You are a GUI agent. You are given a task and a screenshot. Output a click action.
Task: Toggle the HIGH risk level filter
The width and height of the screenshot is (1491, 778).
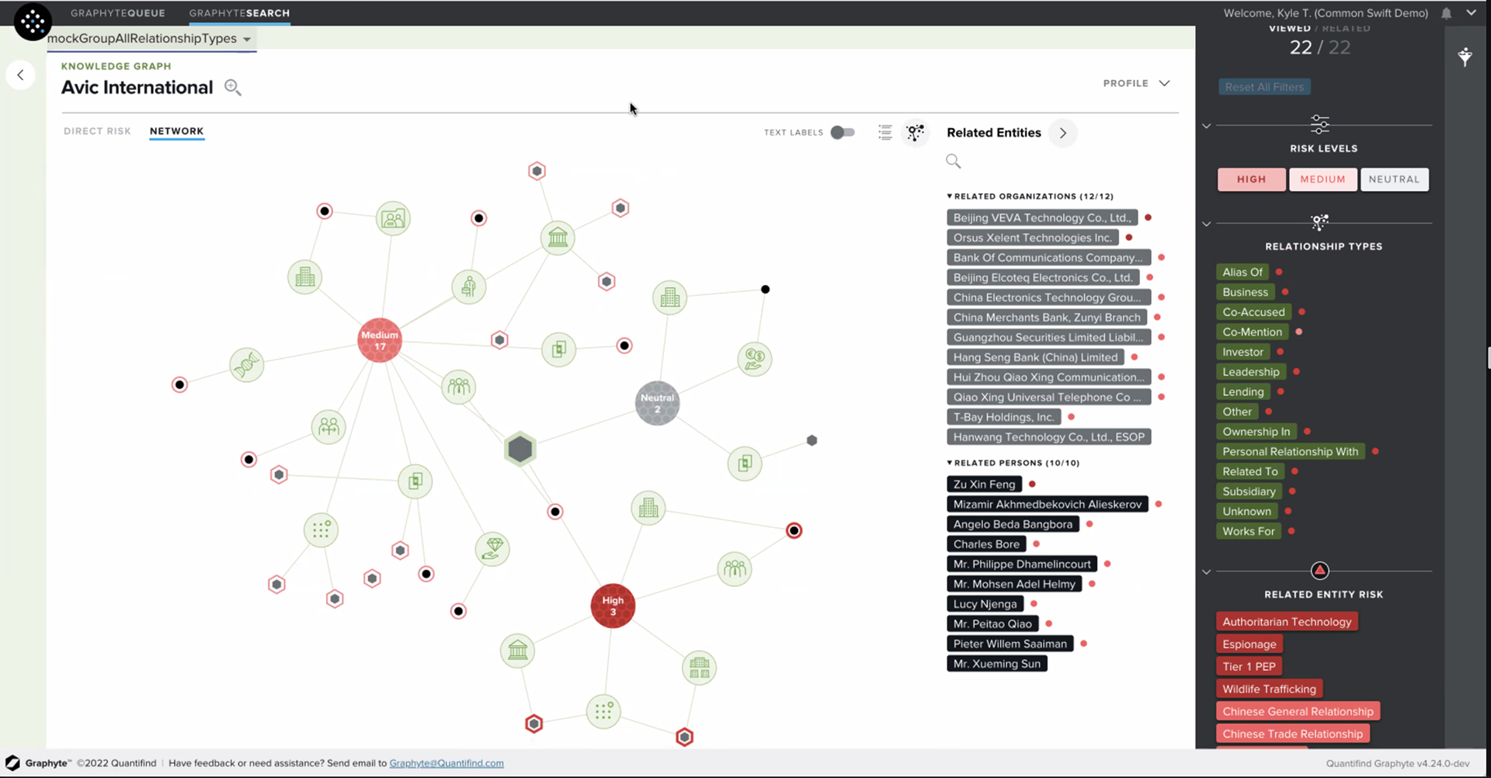[x=1251, y=179]
